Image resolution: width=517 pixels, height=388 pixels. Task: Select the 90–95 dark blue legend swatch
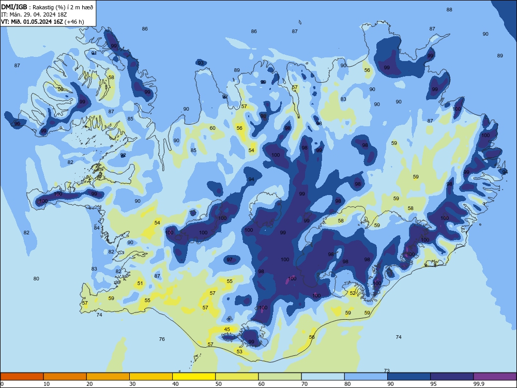click(409, 377)
